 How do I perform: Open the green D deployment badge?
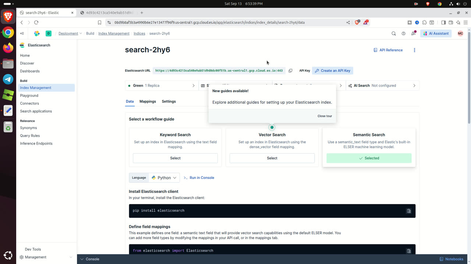(x=48, y=33)
